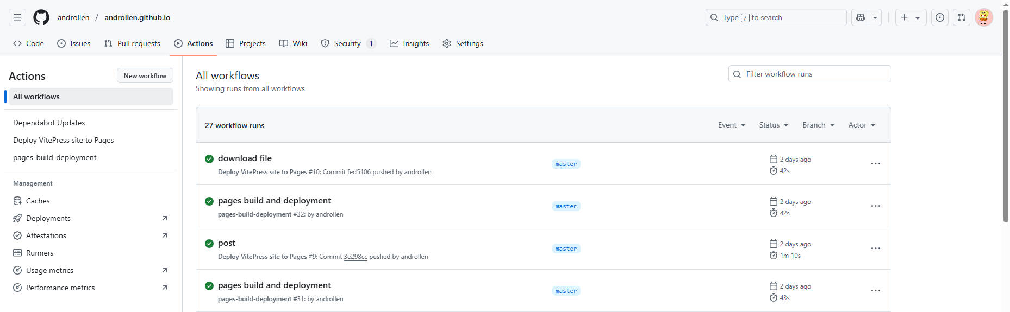This screenshot has width=1010, height=312.
Task: Open issues icon in top header
Action: point(940,17)
